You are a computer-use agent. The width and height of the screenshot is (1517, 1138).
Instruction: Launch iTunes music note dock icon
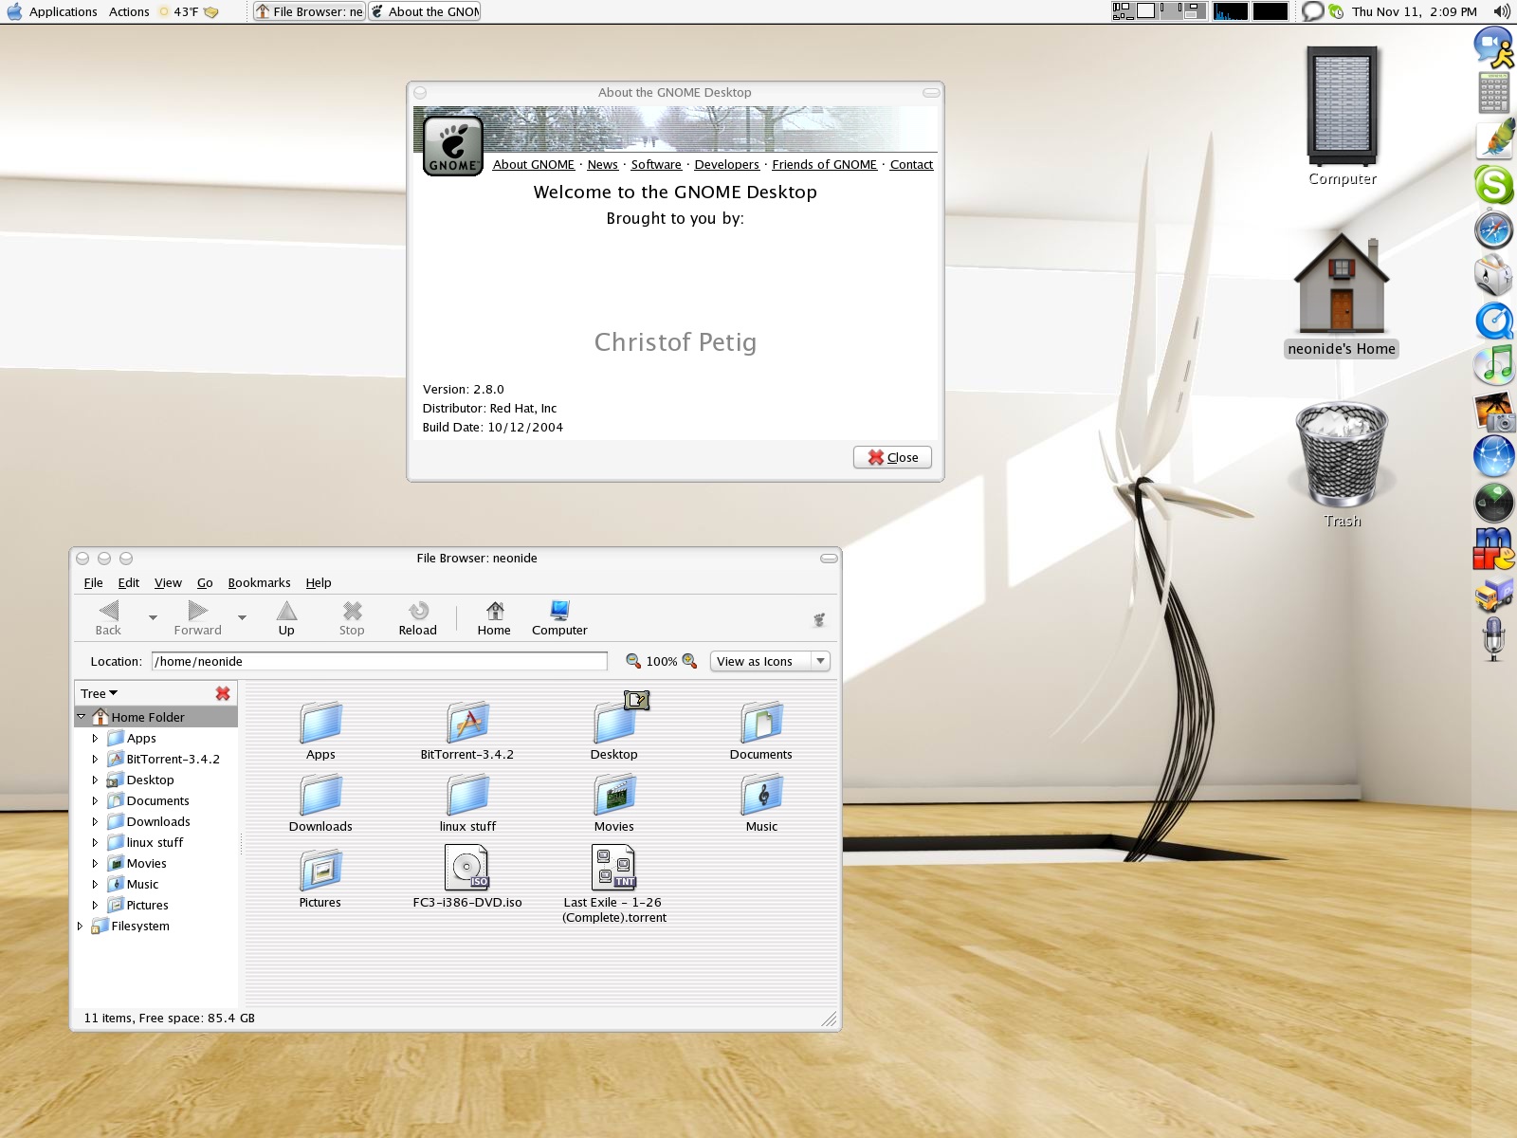pyautogui.click(x=1494, y=365)
